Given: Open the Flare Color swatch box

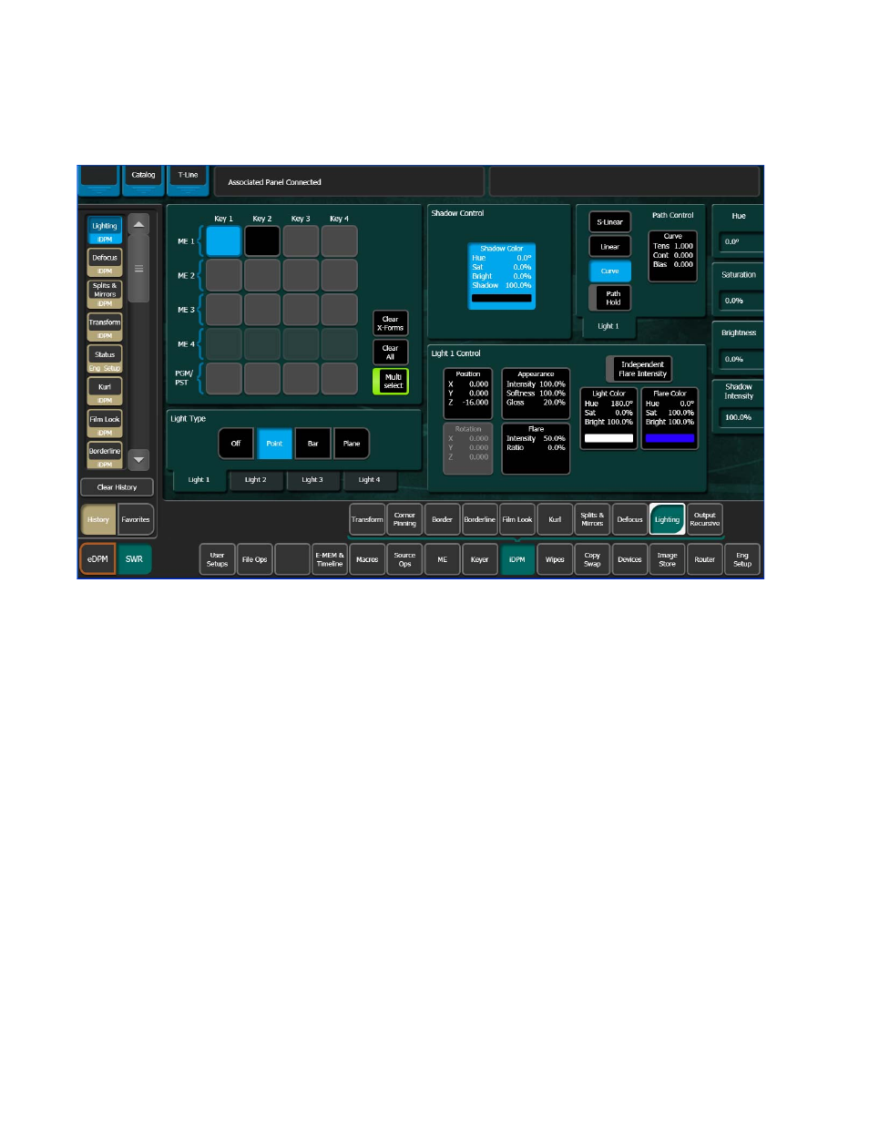Looking at the screenshot, I should coord(670,418).
